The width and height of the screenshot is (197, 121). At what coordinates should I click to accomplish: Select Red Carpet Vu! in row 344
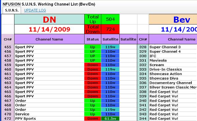click(x=173, y=119)
